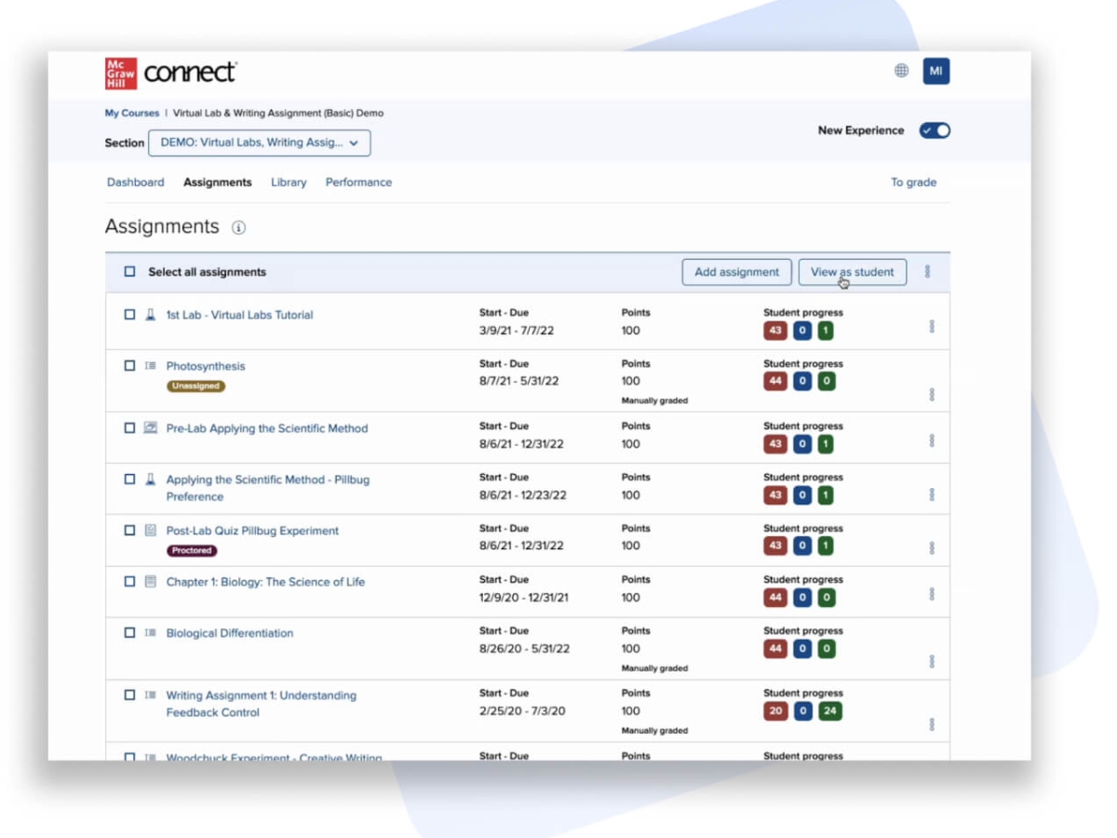
Task: Click red 20 progress badge for Writing Assignment 1
Action: tap(775, 711)
